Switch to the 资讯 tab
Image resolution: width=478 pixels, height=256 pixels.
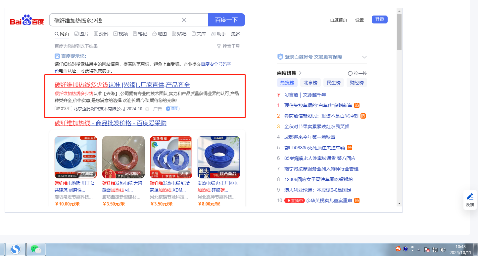click(101, 34)
